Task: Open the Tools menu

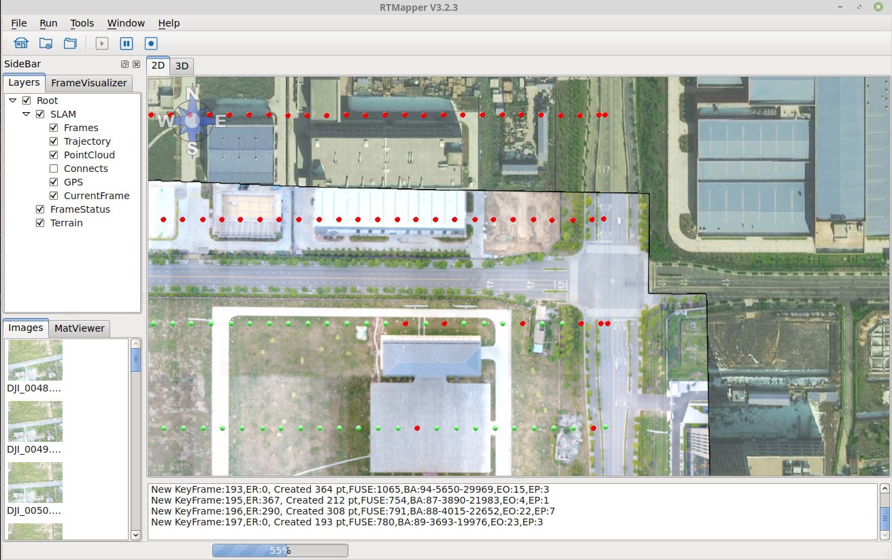Action: point(82,23)
